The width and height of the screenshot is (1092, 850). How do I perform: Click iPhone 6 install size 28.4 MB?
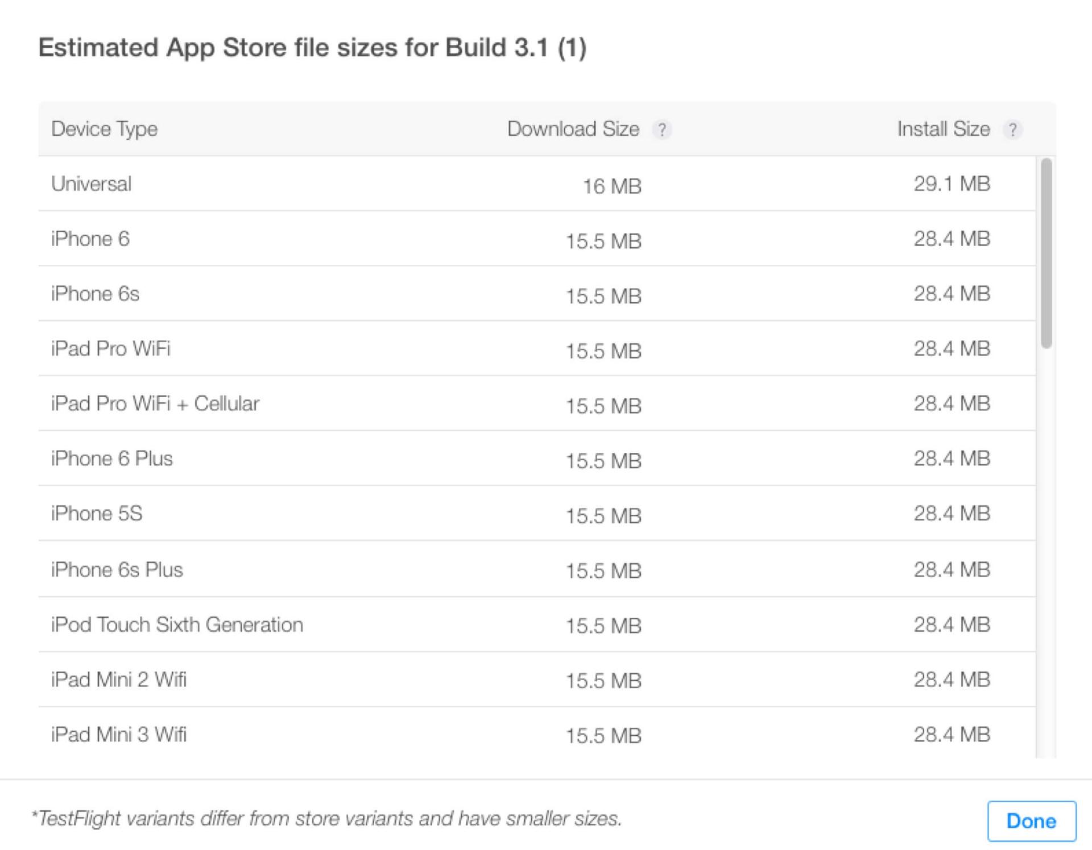coord(952,239)
